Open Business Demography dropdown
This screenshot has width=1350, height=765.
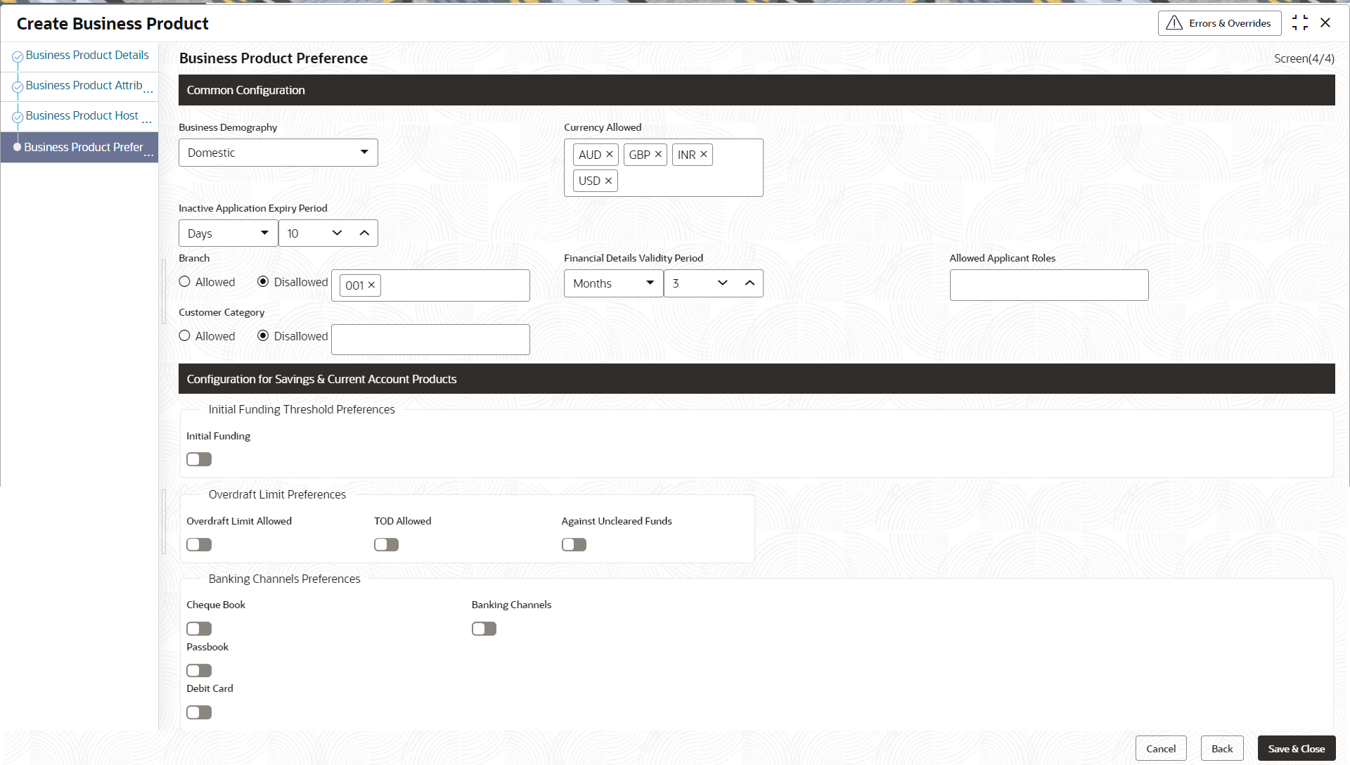pos(278,153)
